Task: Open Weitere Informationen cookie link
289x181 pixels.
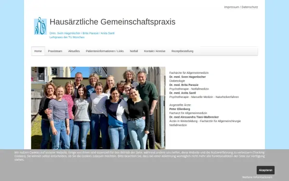Action: click(257, 177)
